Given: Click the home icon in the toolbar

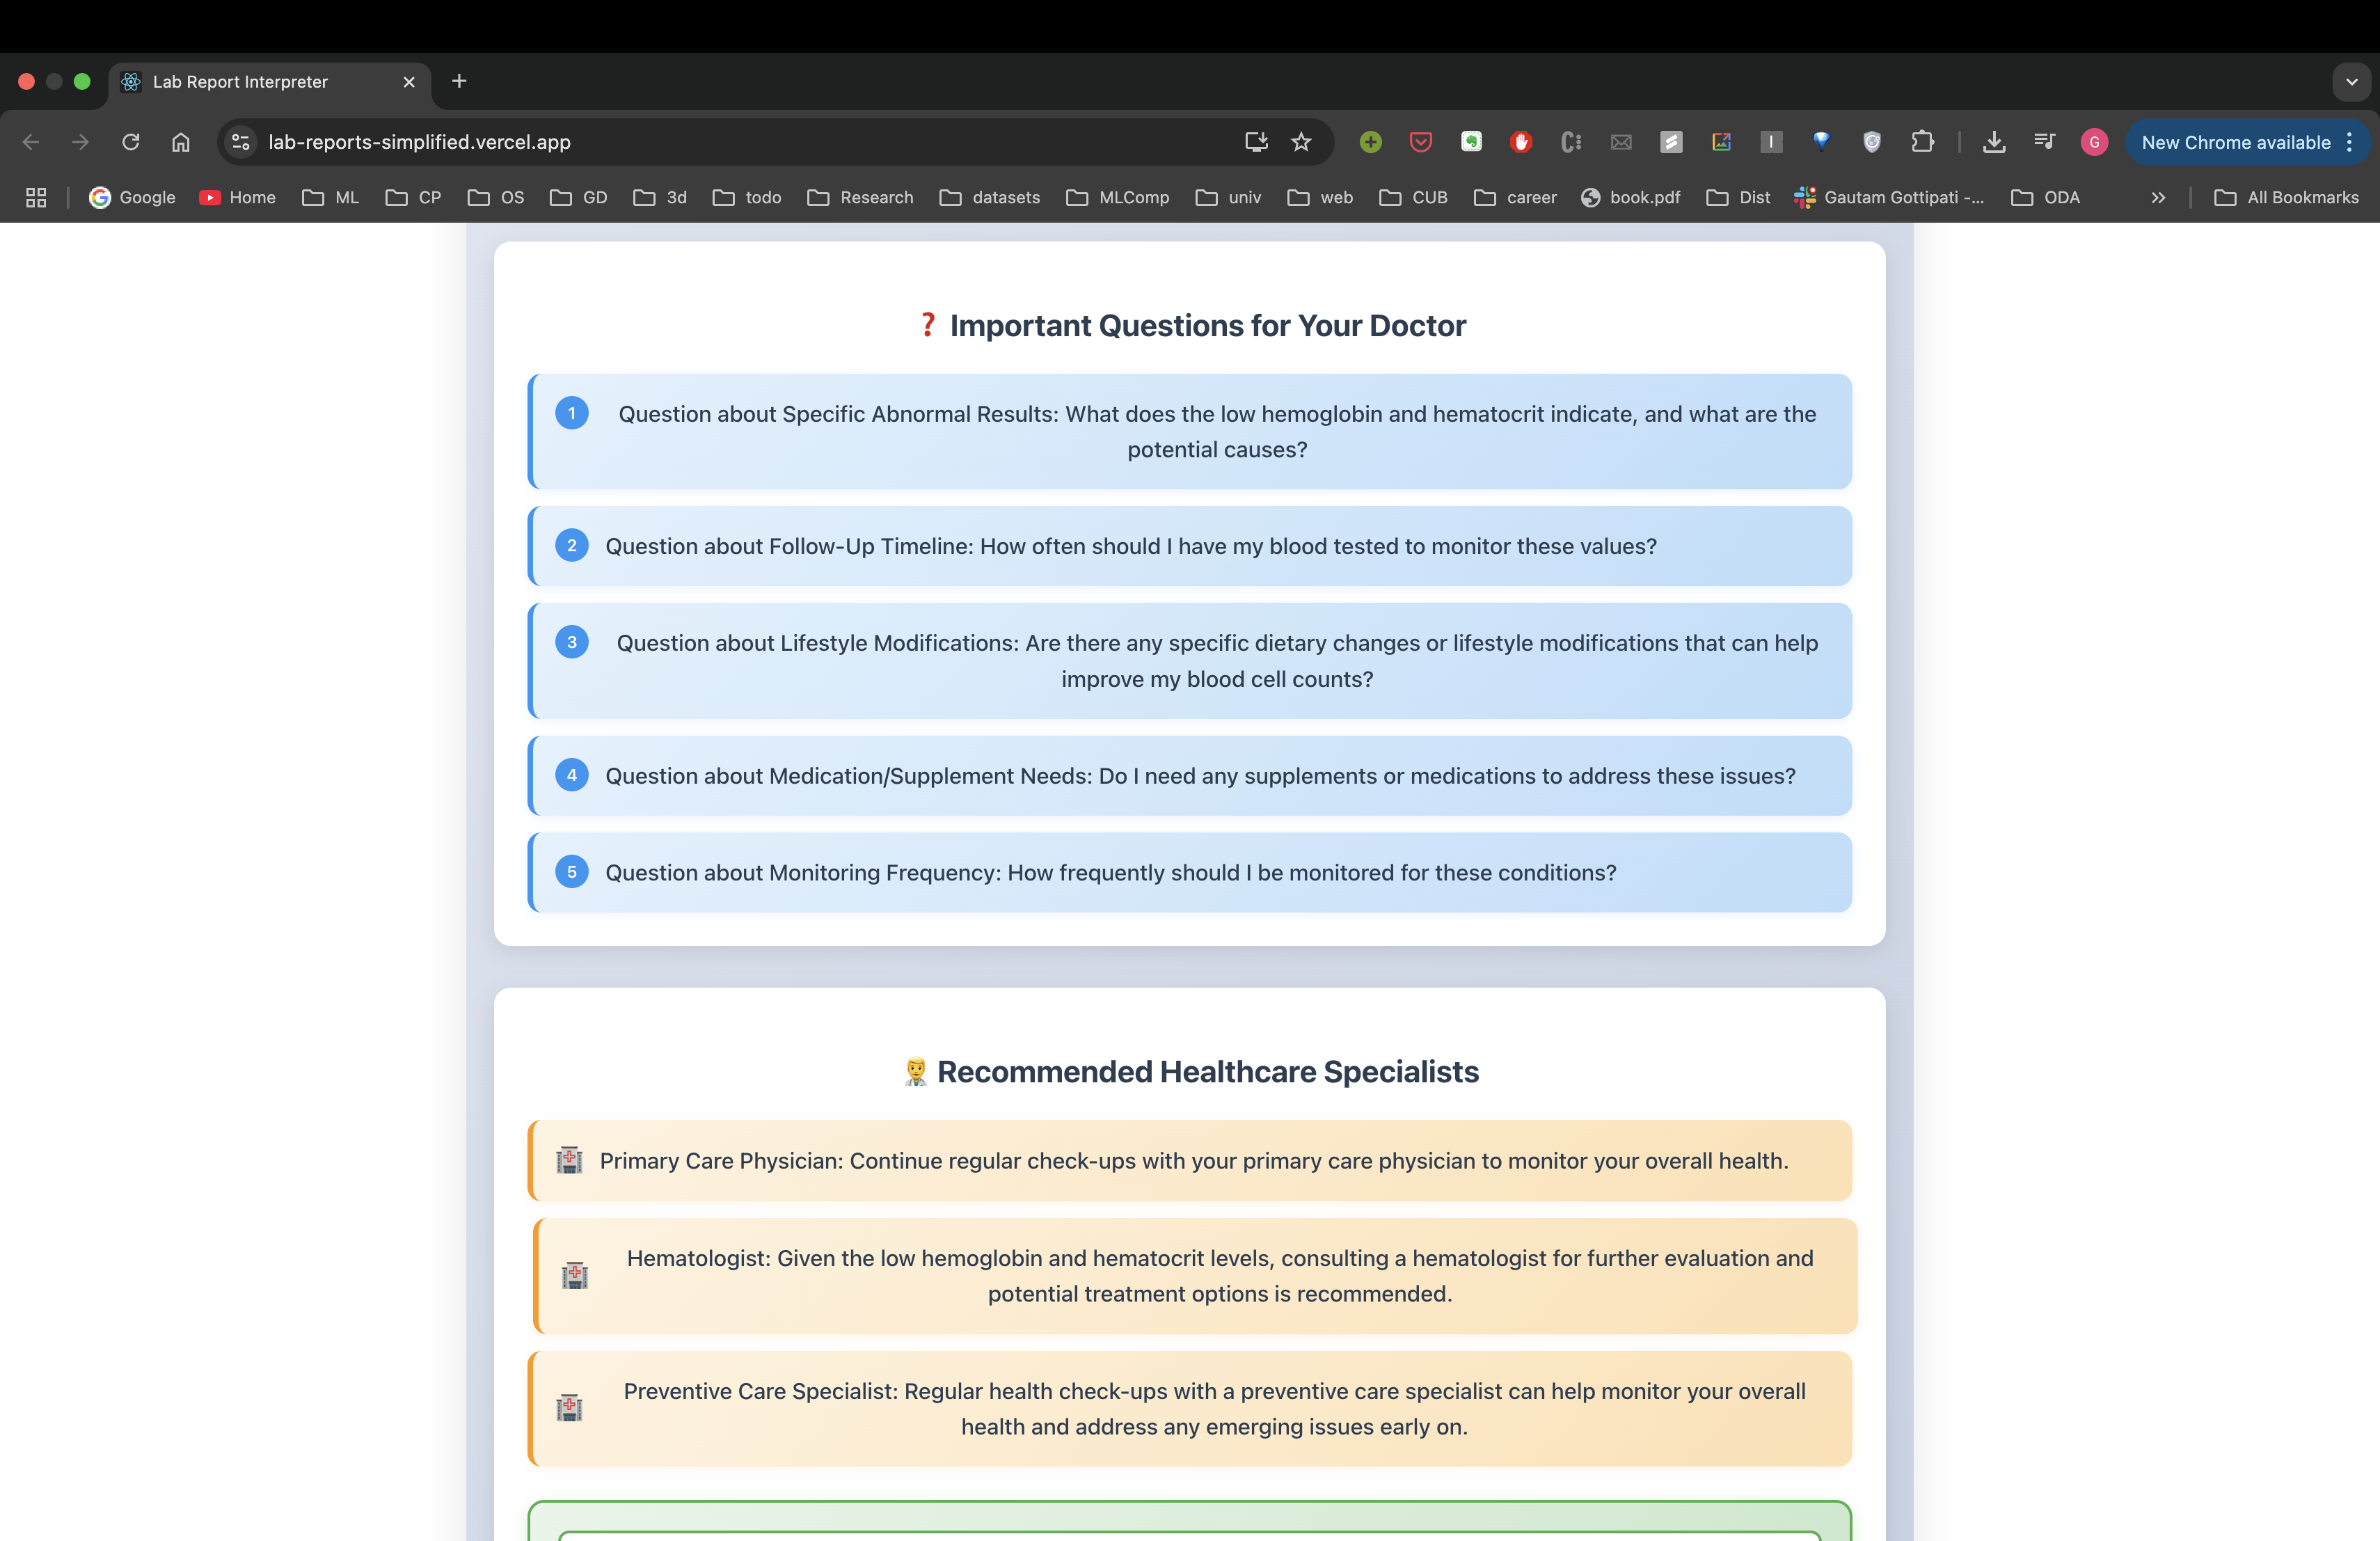Looking at the screenshot, I should tap(181, 142).
